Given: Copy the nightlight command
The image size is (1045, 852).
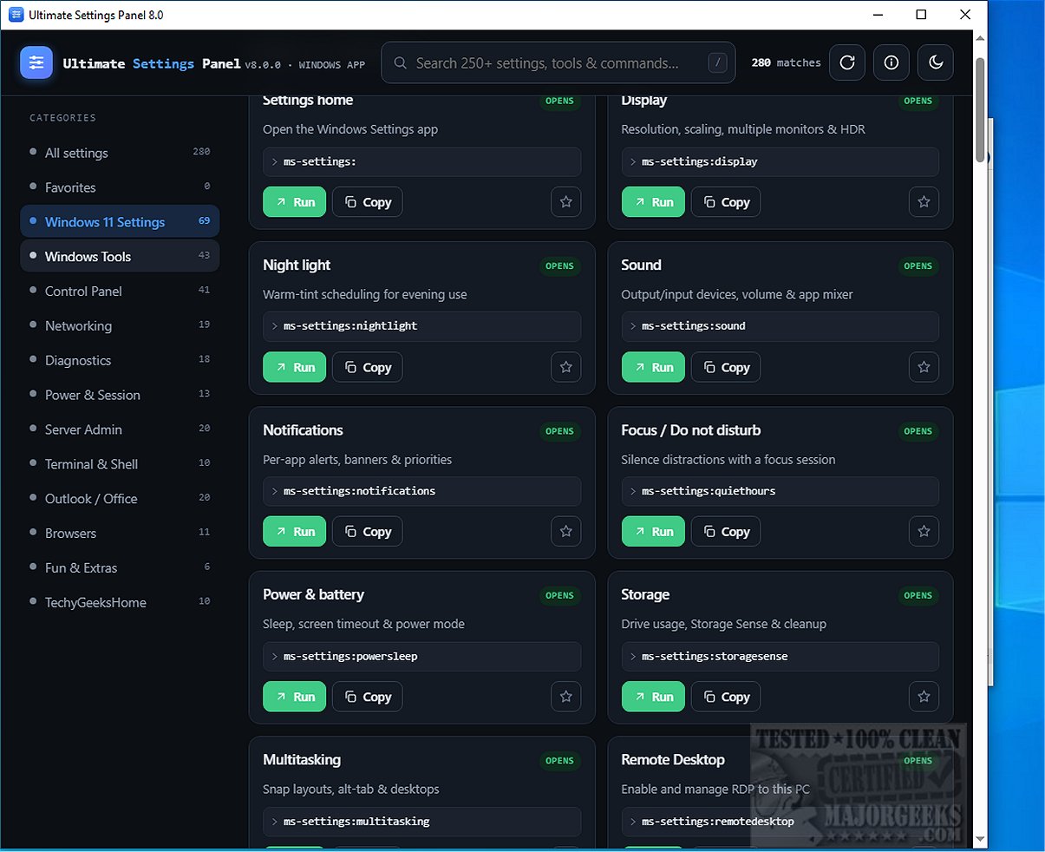Looking at the screenshot, I should (x=368, y=367).
